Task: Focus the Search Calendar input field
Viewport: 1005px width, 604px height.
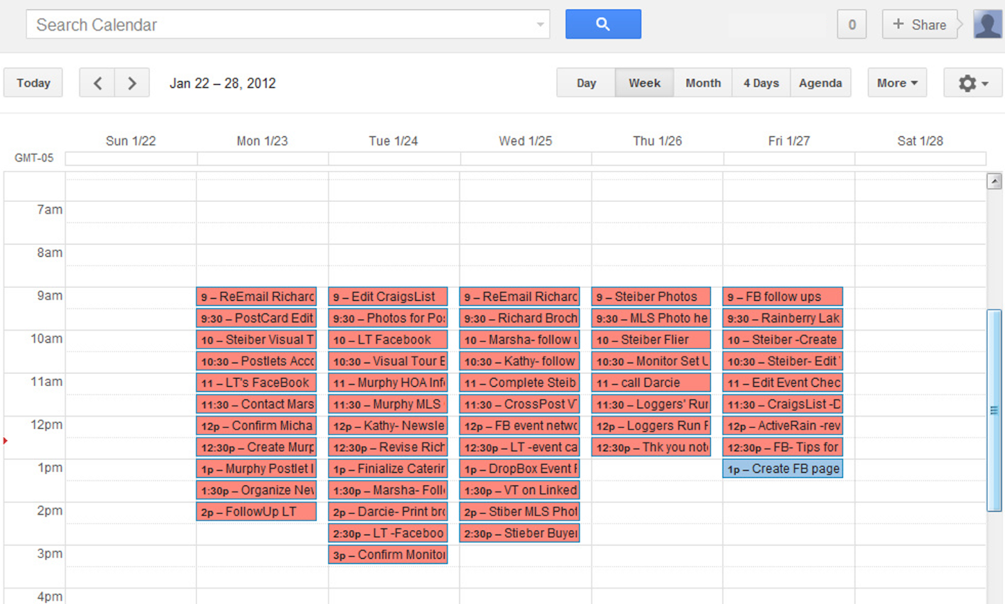Action: 276,24
